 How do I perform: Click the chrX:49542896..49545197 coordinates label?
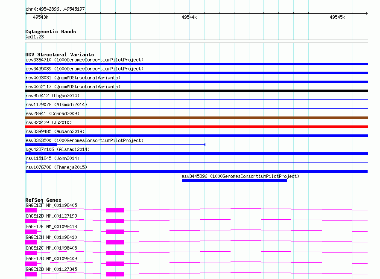pyautogui.click(x=55, y=9)
